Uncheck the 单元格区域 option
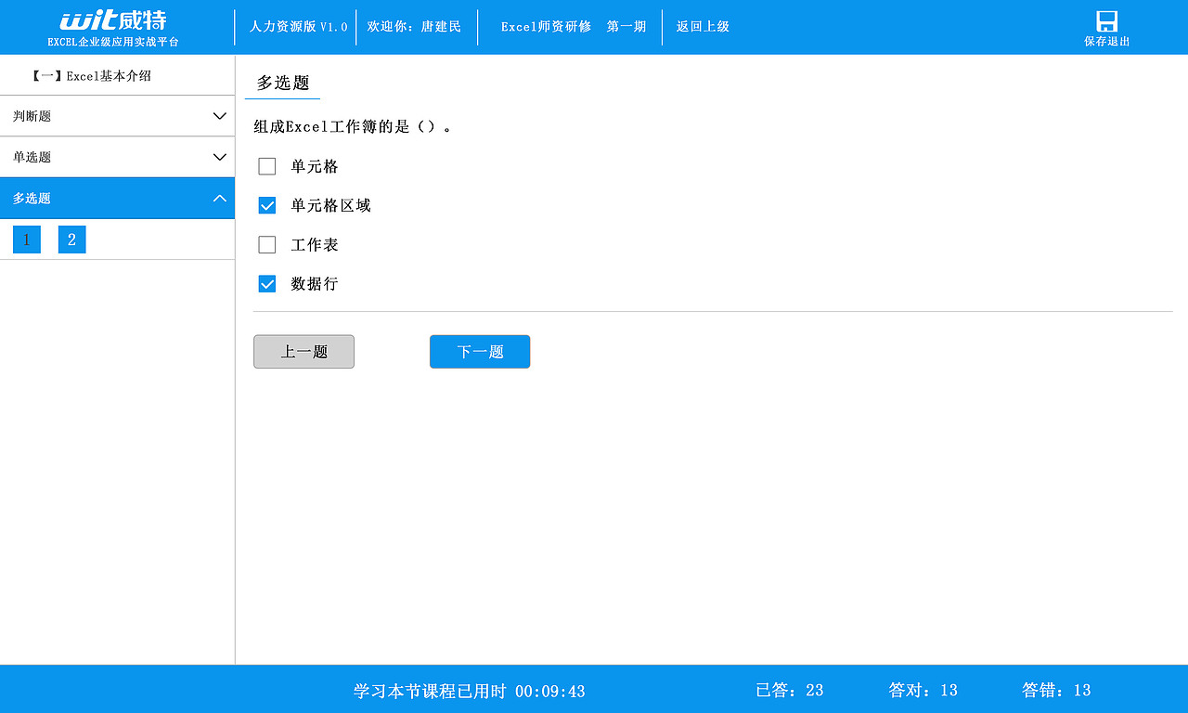 [x=267, y=205]
